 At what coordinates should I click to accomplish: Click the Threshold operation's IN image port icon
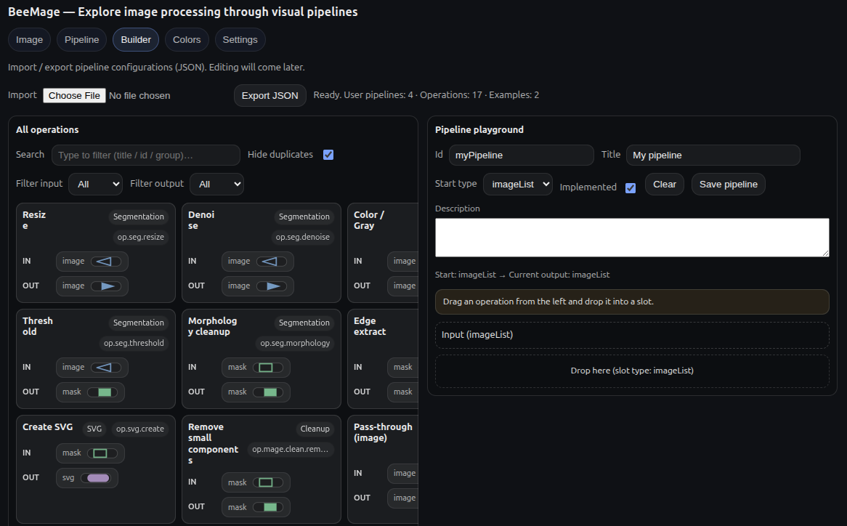coord(106,368)
